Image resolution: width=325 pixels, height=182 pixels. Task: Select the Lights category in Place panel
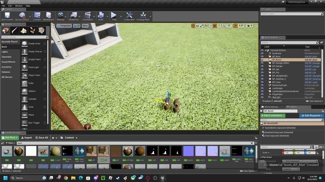pos(5,52)
